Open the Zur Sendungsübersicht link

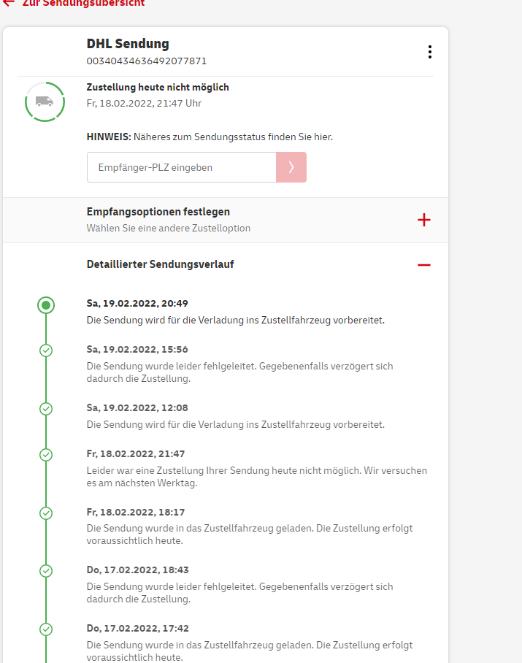click(83, 3)
